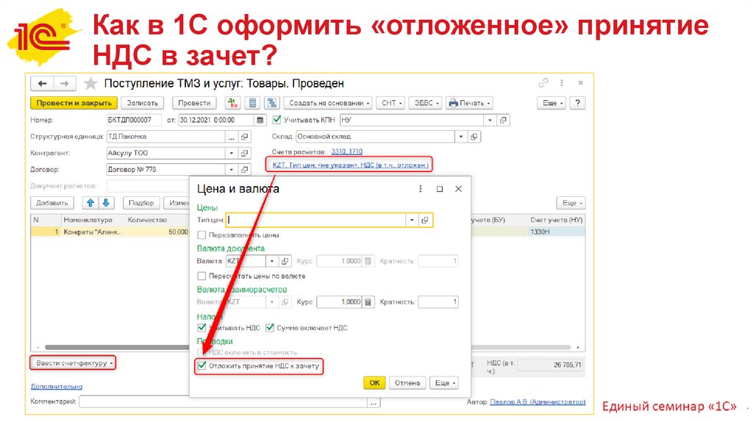753x422 pixels.
Task: Maximize the Цена и валюта dialog
Action: [440, 189]
